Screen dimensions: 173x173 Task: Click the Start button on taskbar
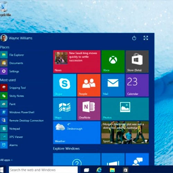2,170
